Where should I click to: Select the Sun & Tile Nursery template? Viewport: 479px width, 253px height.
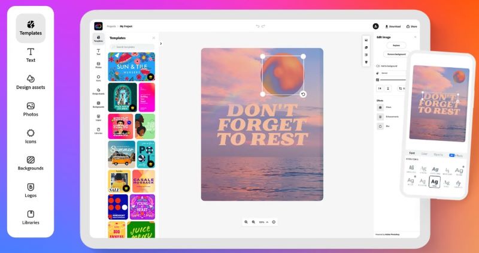[x=131, y=67]
